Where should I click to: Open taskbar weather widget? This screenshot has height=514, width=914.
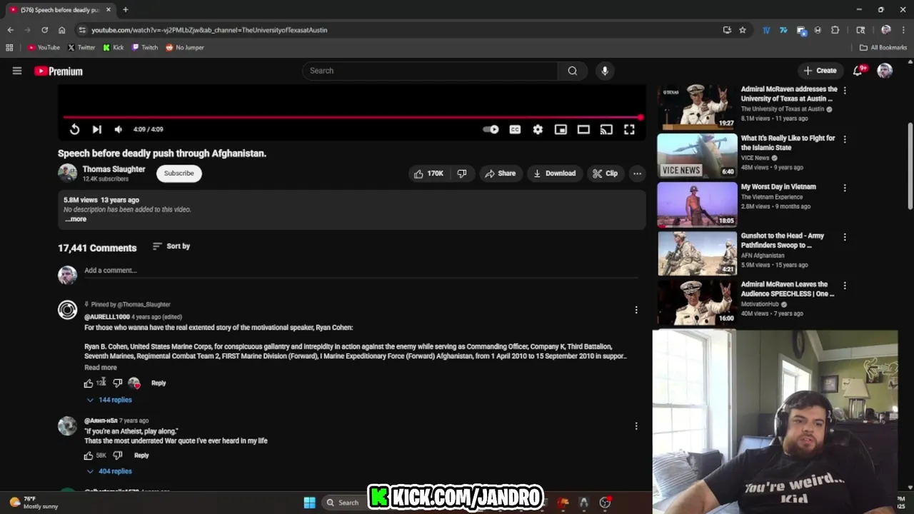(x=33, y=503)
